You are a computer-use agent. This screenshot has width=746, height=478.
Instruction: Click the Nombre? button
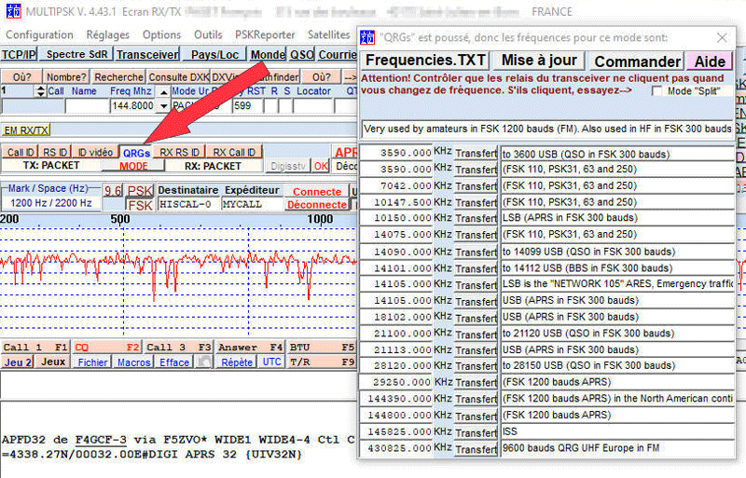pyautogui.click(x=66, y=77)
